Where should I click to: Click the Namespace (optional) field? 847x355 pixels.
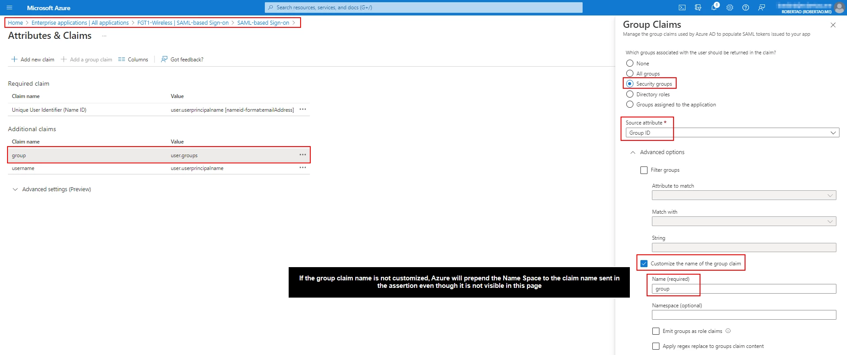pyautogui.click(x=744, y=315)
